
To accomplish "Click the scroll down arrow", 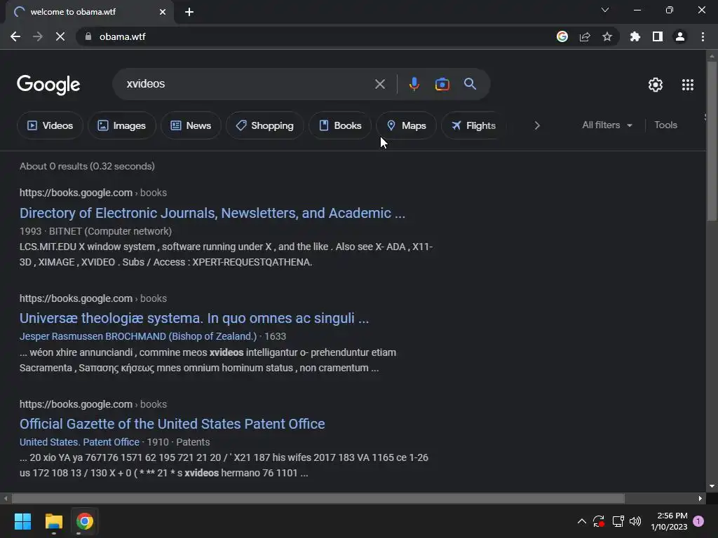I will (x=712, y=486).
